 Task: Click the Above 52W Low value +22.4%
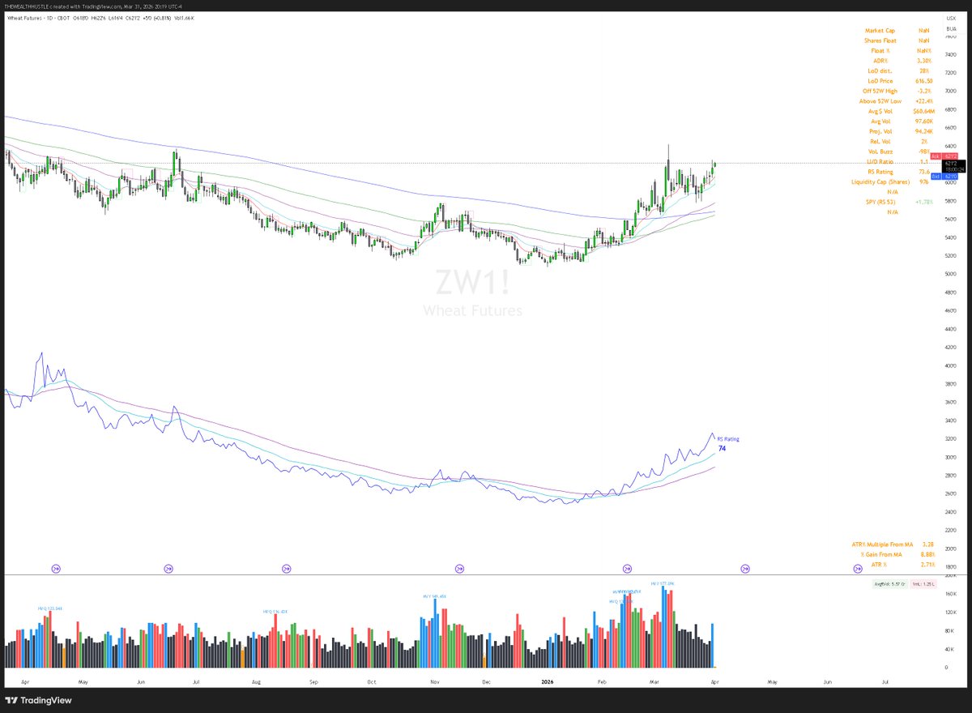925,101
